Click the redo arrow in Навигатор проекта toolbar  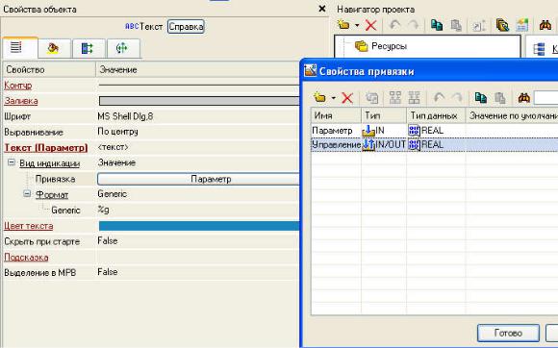413,25
